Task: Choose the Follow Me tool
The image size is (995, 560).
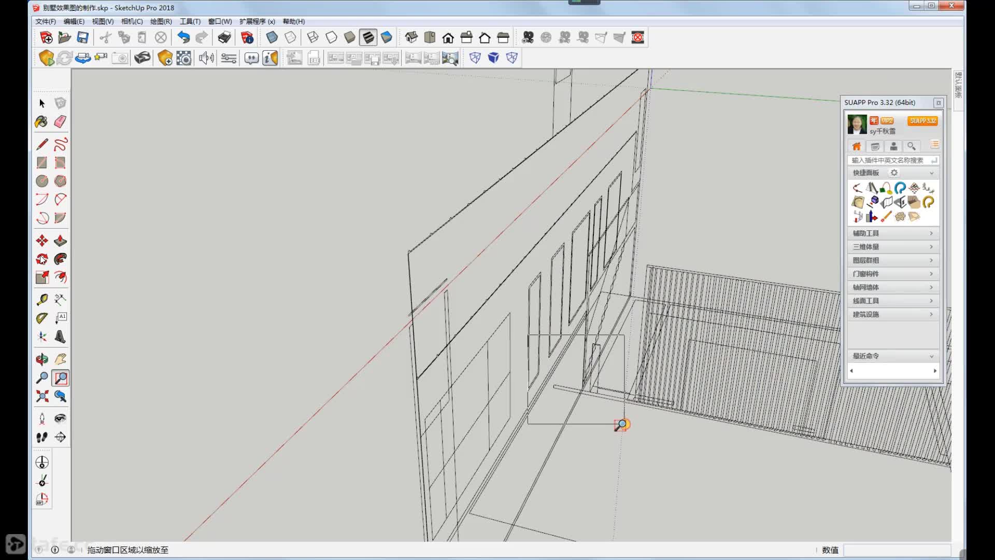Action: point(60,259)
